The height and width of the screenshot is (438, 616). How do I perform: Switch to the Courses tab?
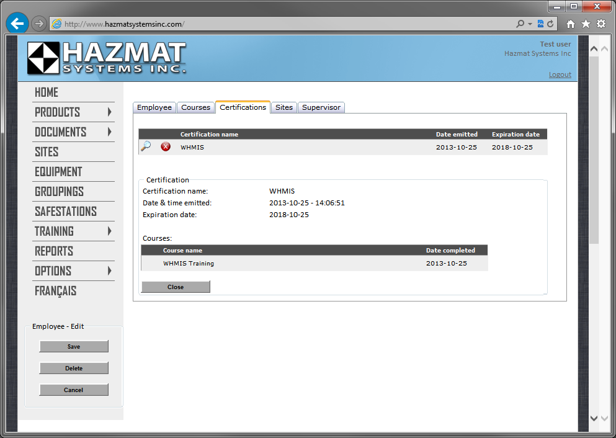click(195, 107)
